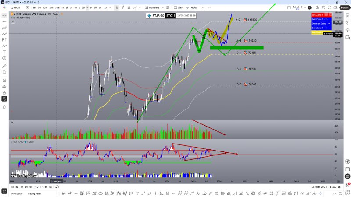The width and height of the screenshot is (351, 197).
Task: Start bar Replay mode
Action: click(193, 7)
